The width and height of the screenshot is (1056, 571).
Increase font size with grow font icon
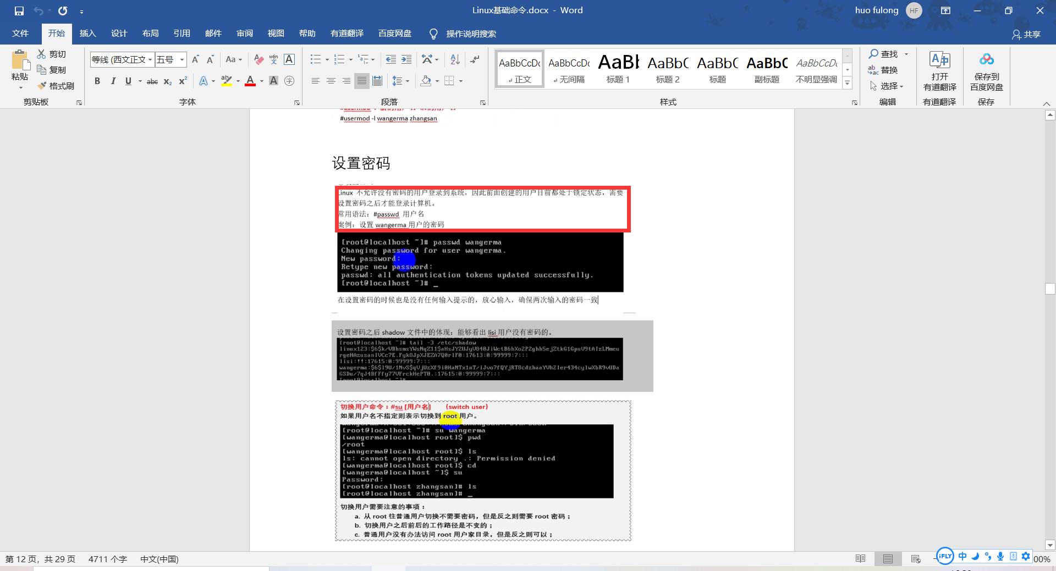tap(195, 59)
